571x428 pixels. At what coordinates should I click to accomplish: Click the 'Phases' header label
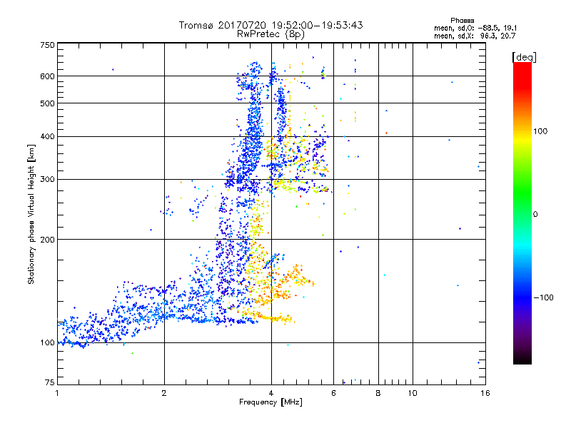463,21
